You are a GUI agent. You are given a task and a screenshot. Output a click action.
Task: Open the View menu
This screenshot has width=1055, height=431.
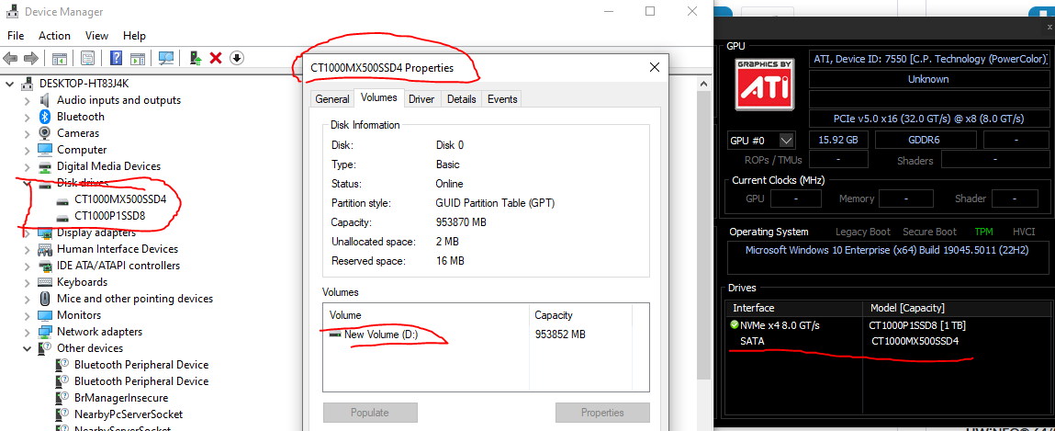[97, 36]
